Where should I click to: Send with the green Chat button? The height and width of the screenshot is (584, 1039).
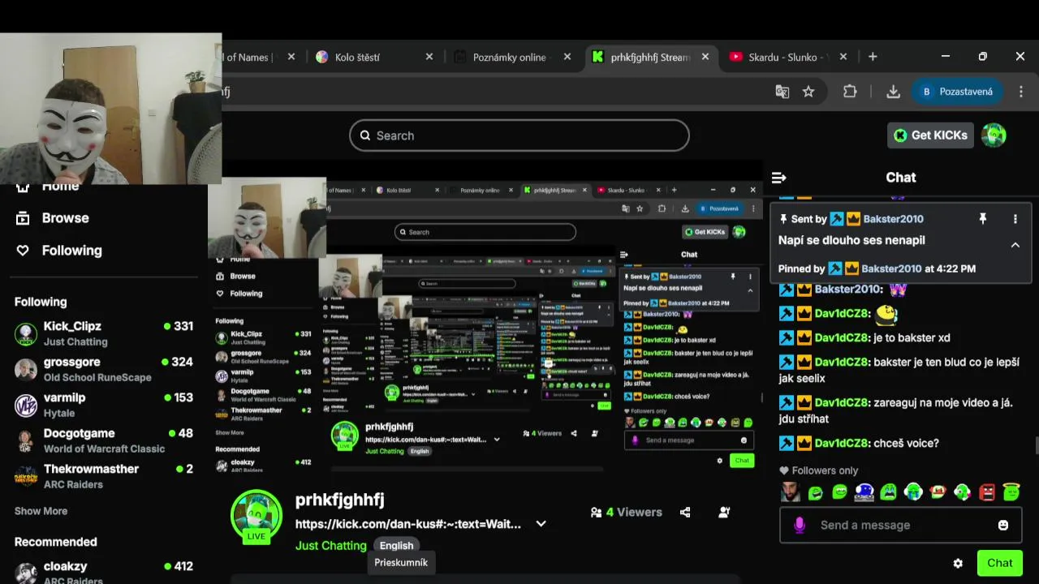coord(999,563)
